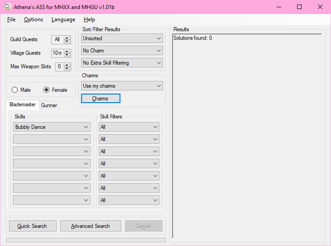Click the Guild Quests value field showing All

point(58,40)
